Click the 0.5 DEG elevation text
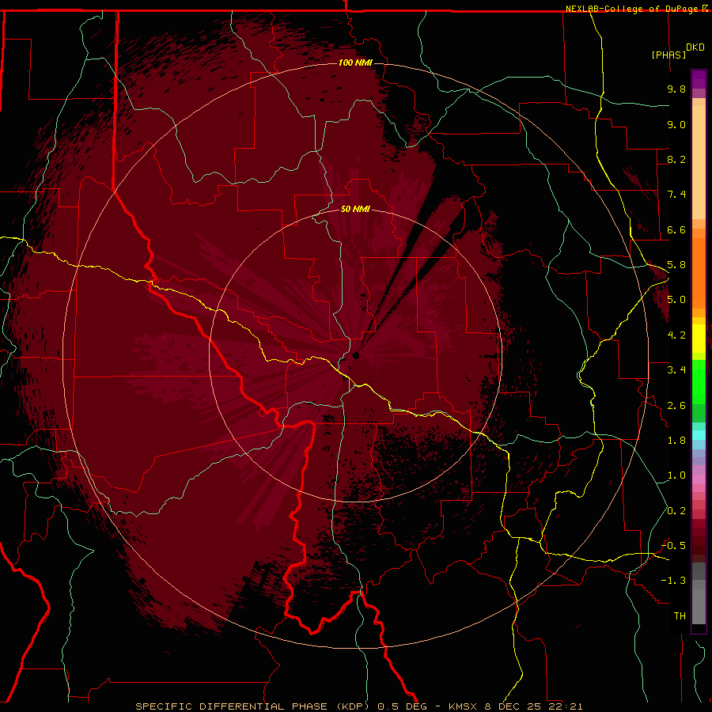 [403, 706]
